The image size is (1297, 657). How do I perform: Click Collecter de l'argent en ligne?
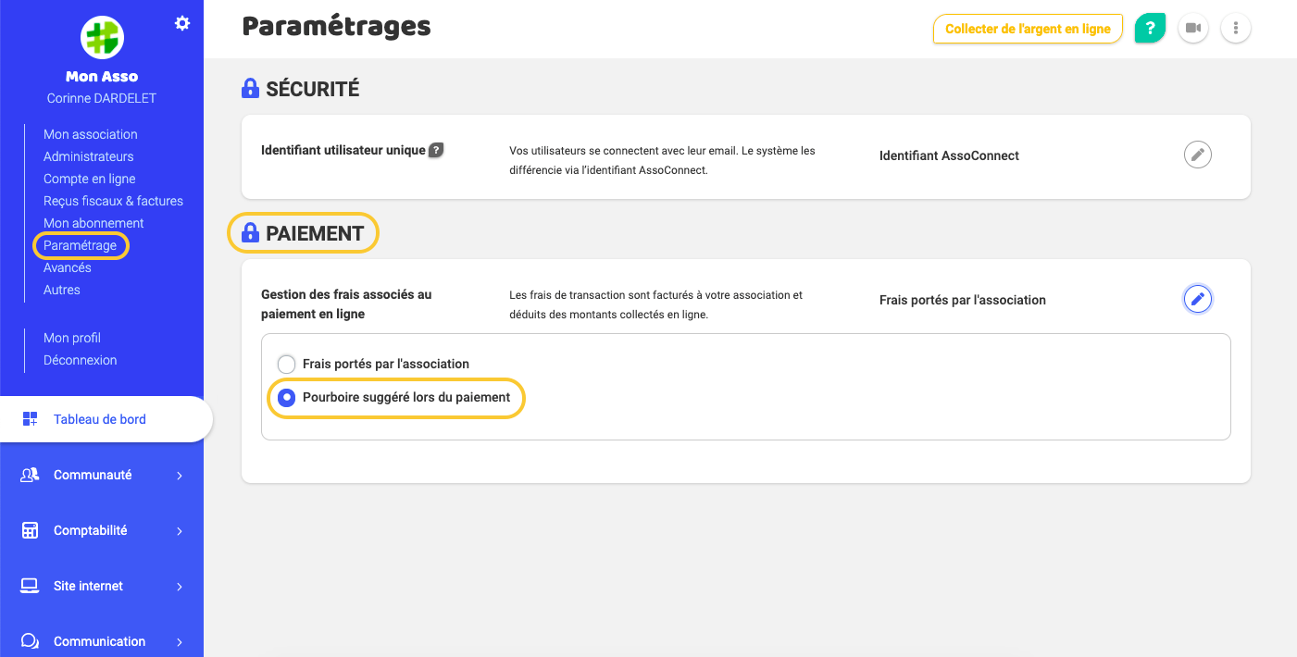click(x=1028, y=29)
